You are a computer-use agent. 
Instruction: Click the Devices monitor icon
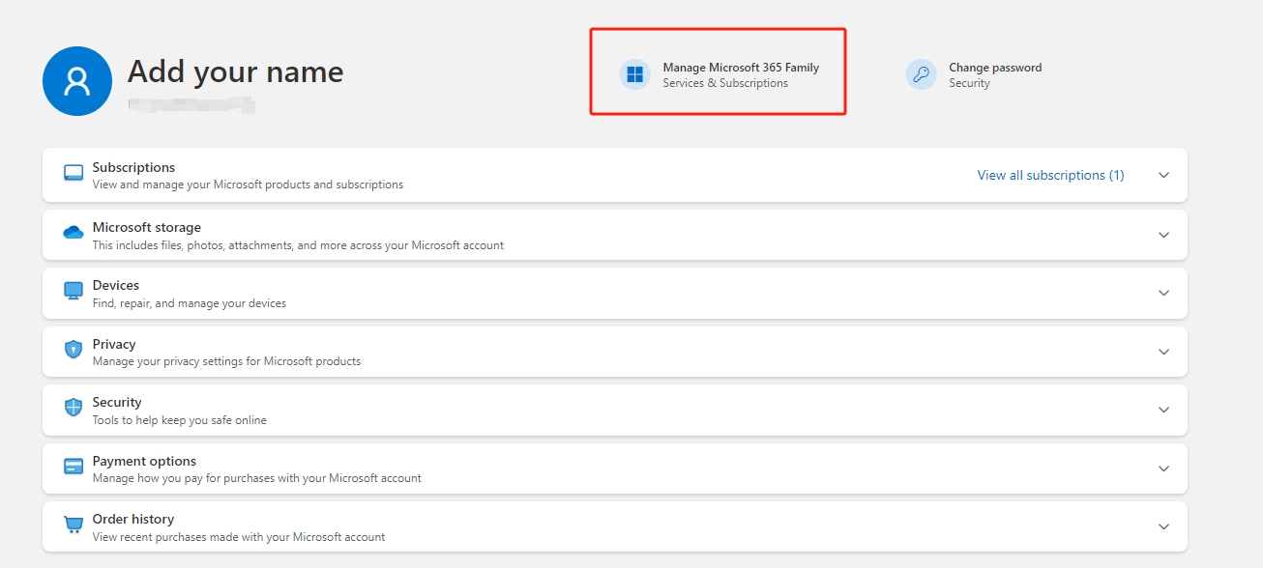pyautogui.click(x=73, y=292)
